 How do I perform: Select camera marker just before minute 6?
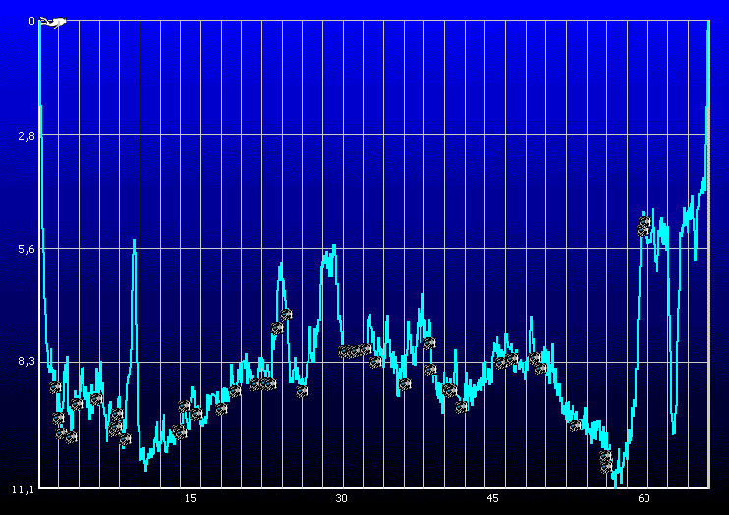click(x=96, y=399)
